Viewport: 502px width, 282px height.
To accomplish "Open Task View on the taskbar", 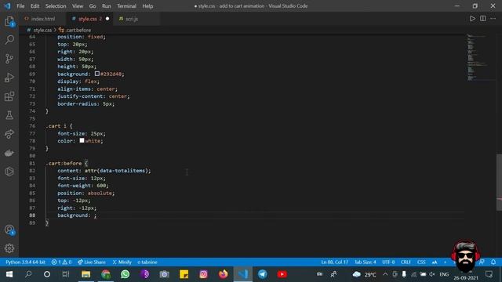I will coord(66,274).
